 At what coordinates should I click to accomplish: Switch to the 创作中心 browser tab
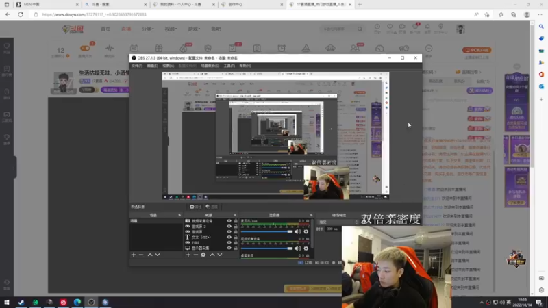click(x=251, y=5)
